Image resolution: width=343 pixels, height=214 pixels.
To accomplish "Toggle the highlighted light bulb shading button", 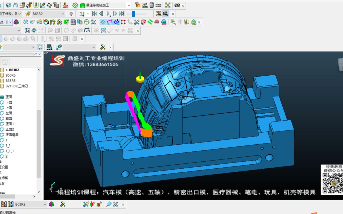I will pyautogui.click(x=40, y=47).
